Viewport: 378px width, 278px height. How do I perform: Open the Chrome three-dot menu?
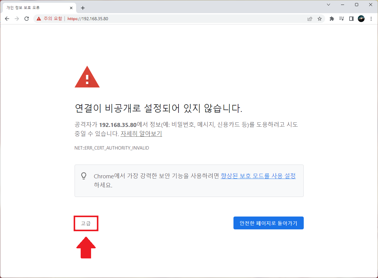[371, 19]
